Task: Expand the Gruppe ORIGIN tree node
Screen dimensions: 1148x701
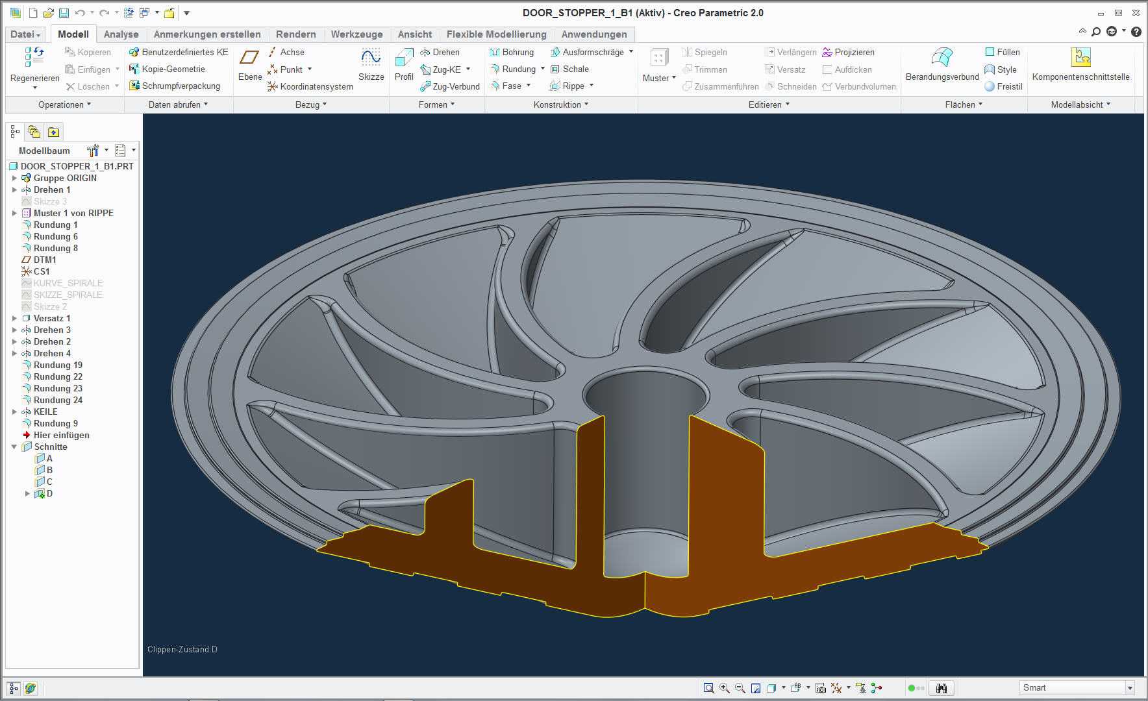Action: [14, 178]
